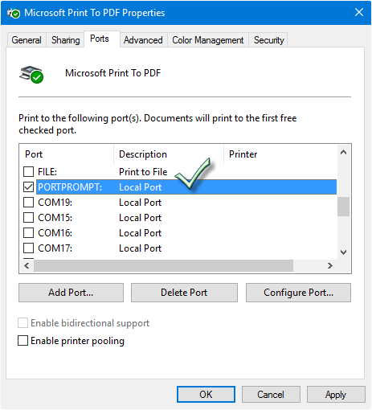
Task: Click the Add Port... button
Action: coord(71,293)
